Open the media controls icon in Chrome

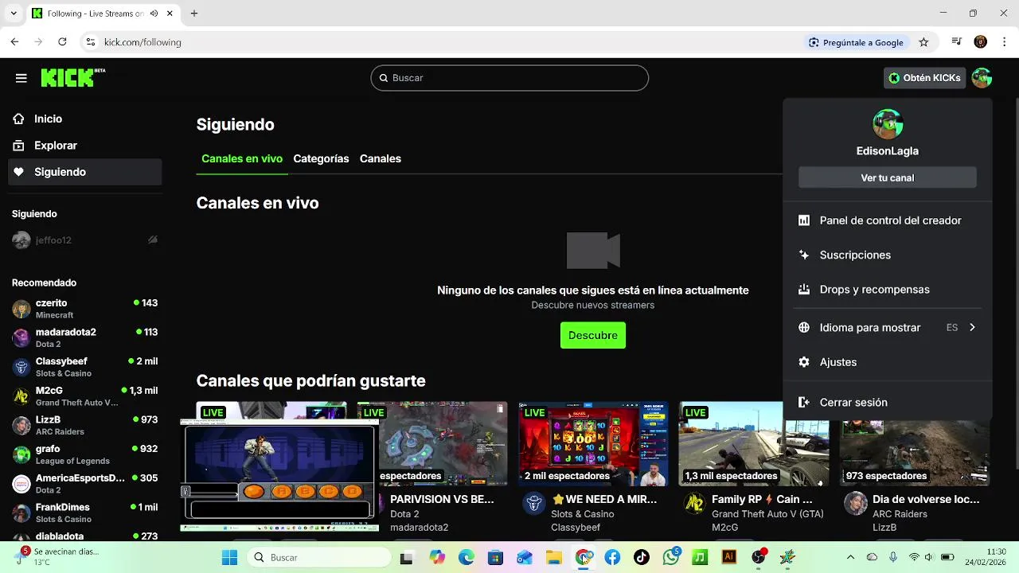point(957,42)
